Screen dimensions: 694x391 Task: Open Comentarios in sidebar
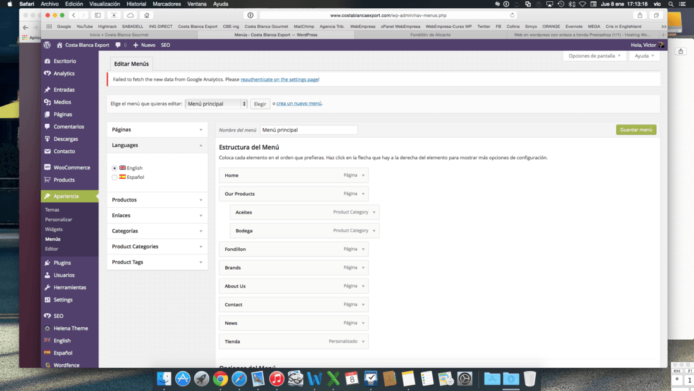pos(69,127)
